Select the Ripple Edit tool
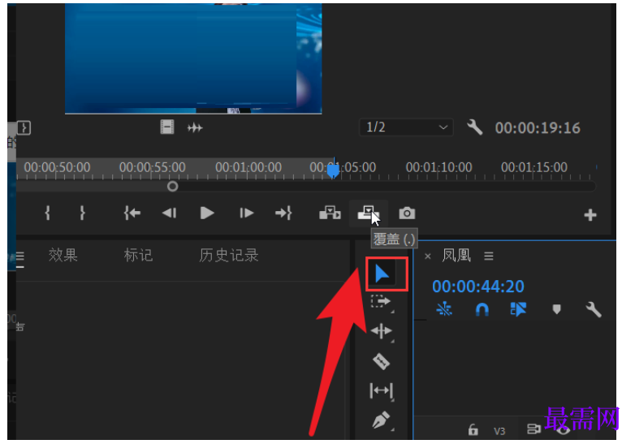This screenshot has height=444, width=635. [381, 331]
